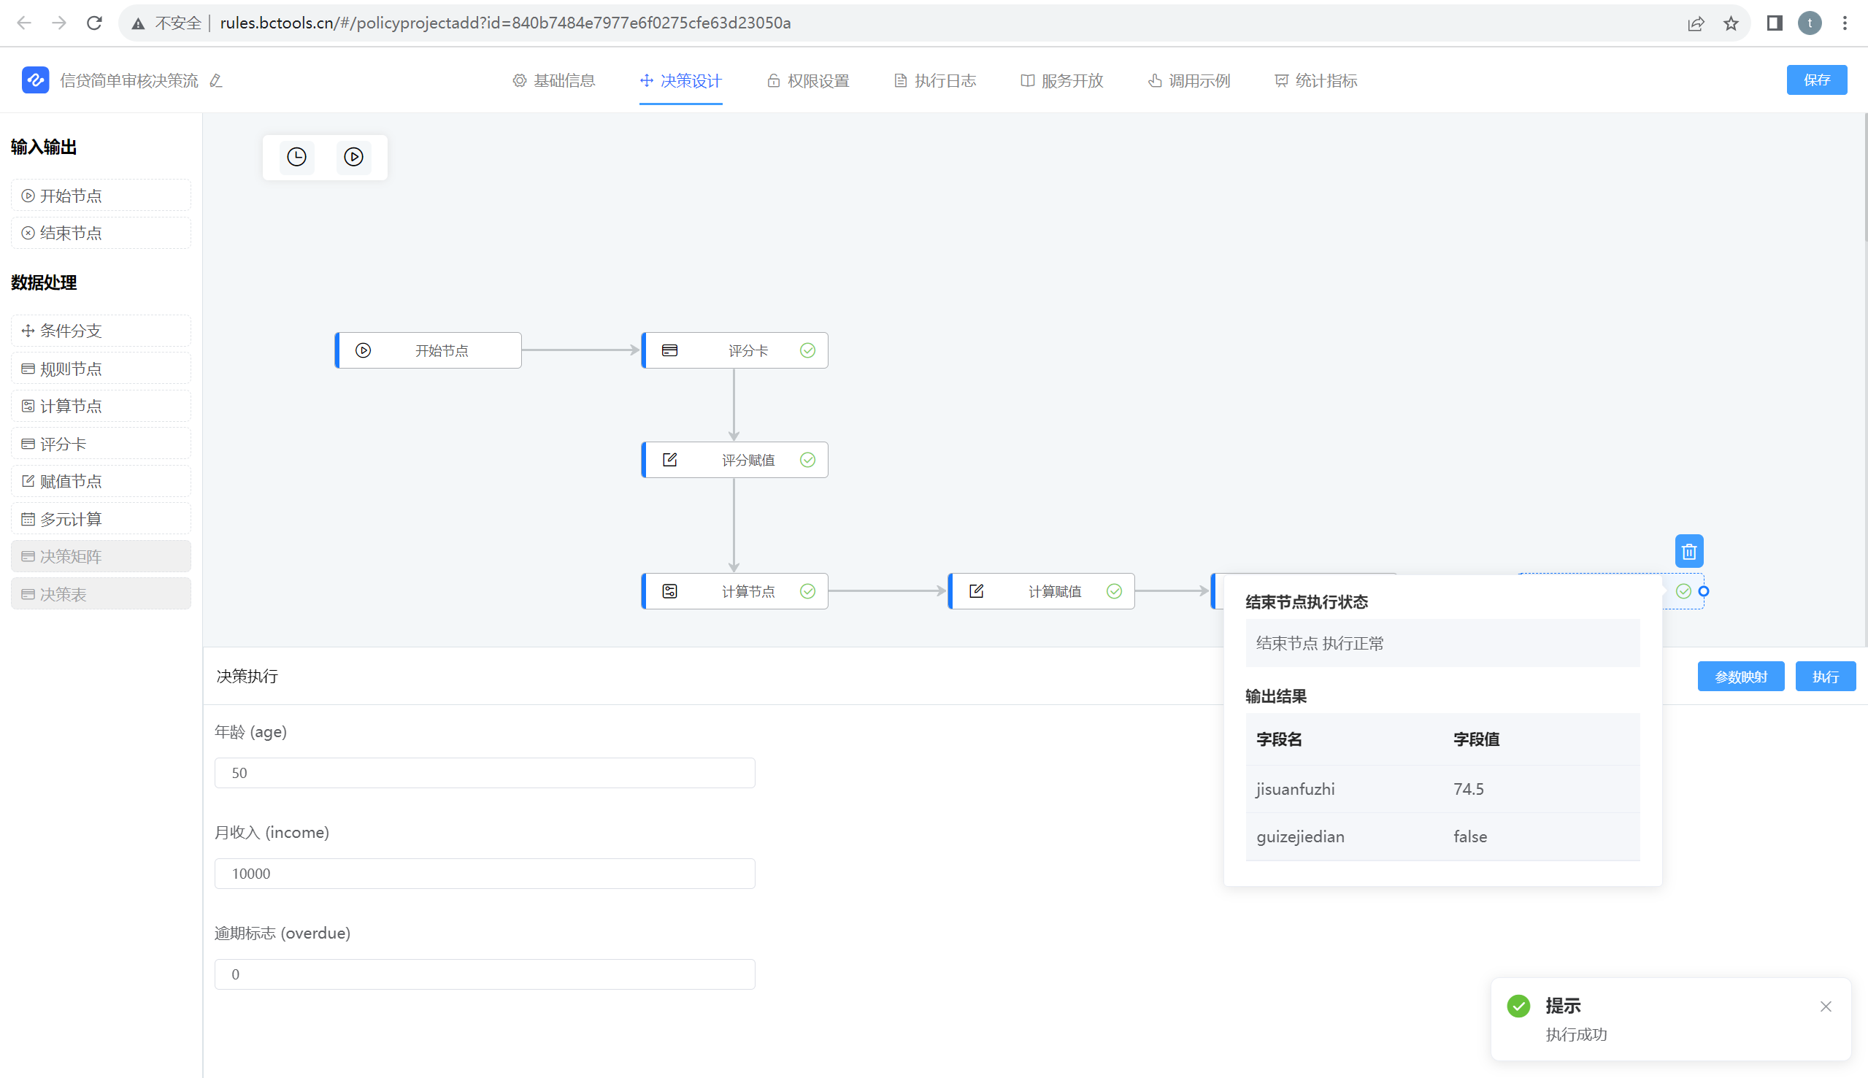
Task: Click the run play icon in canvas toolbar
Action: tap(354, 157)
